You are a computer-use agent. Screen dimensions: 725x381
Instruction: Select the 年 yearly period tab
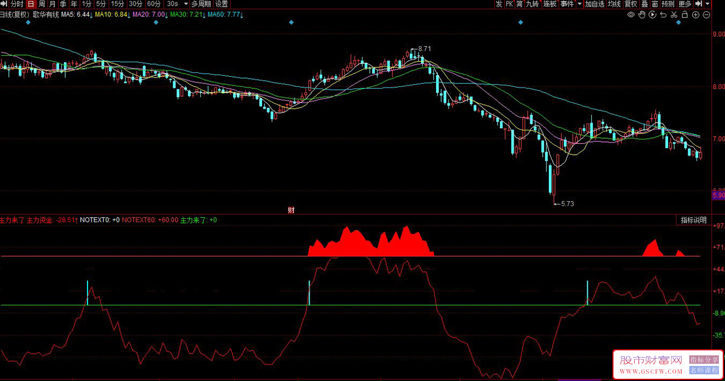74,4
